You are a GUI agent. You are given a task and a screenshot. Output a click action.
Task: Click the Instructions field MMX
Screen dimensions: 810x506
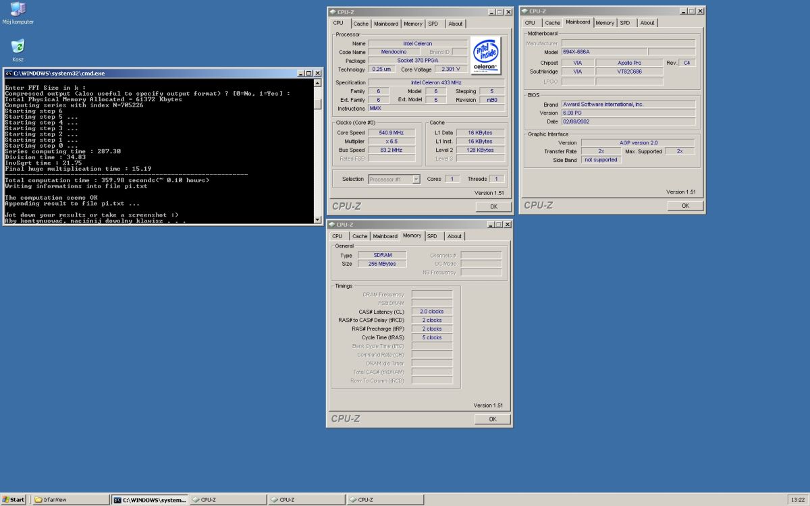coord(437,108)
